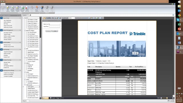Toggle the highlighted Parameters icon in viewer toolbar

(45, 18)
